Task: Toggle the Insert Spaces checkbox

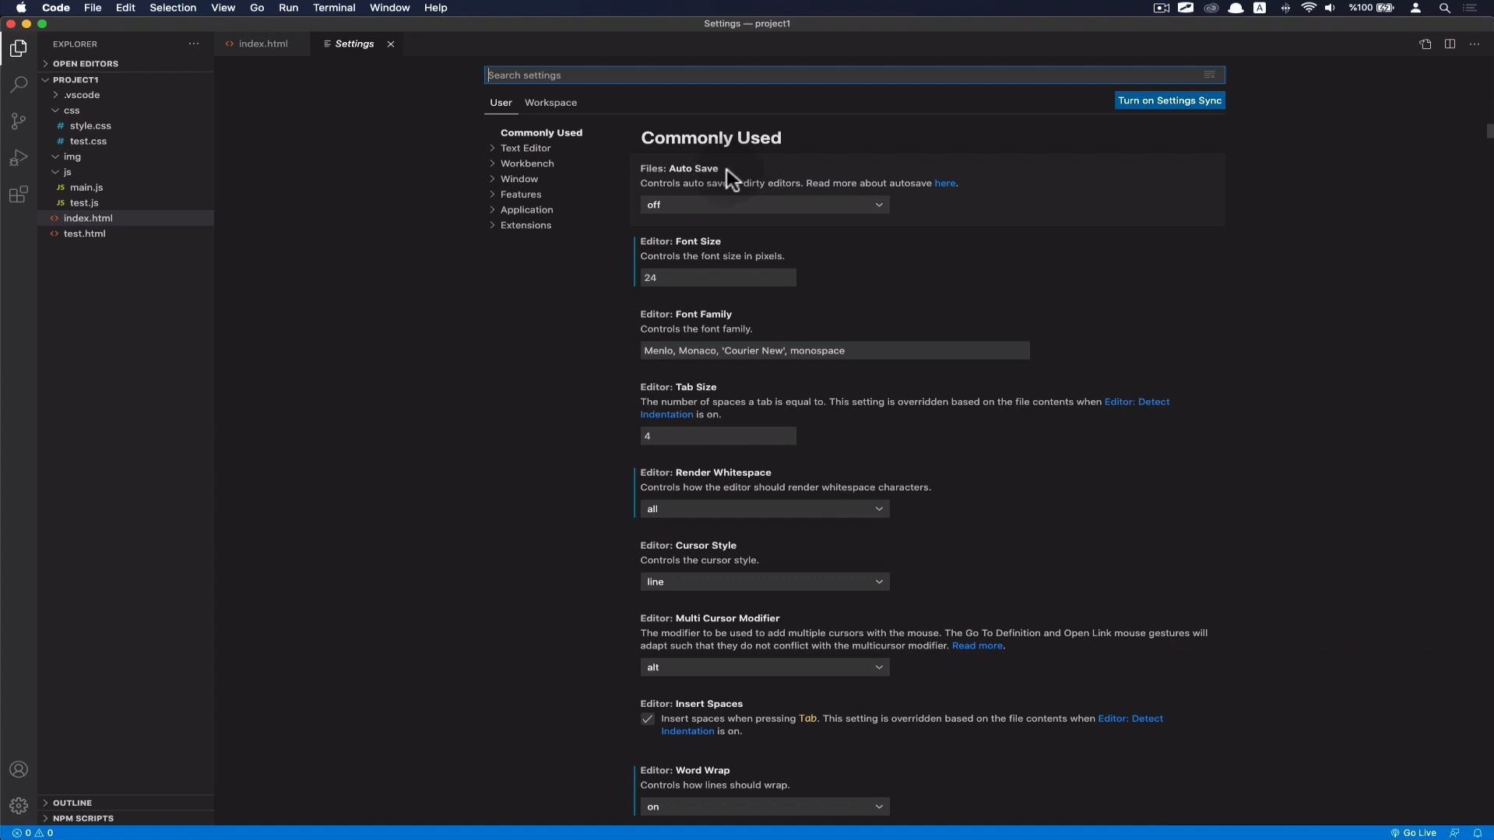Action: point(648,719)
